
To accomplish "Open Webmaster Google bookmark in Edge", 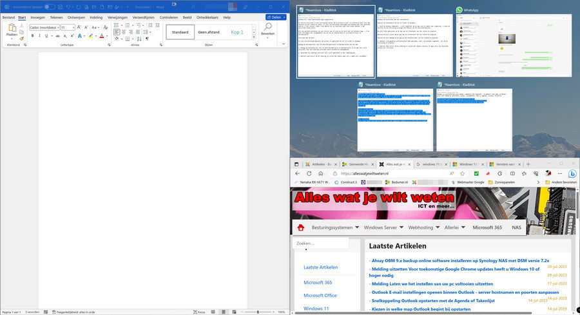I will [468, 182].
